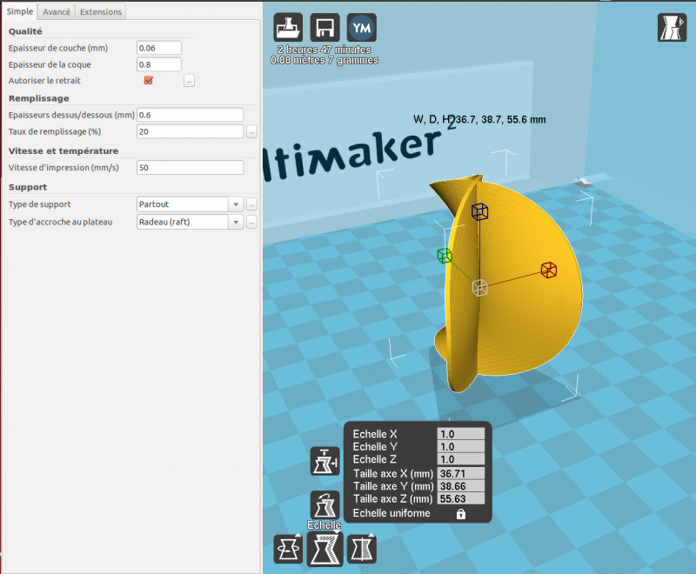Viewport: 696px width, 574px height.
Task: Click the Load model icon
Action: 288,28
